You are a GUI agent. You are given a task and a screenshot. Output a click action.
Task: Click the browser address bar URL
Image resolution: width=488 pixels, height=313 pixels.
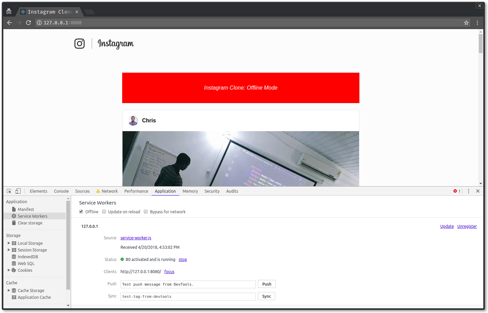point(63,23)
